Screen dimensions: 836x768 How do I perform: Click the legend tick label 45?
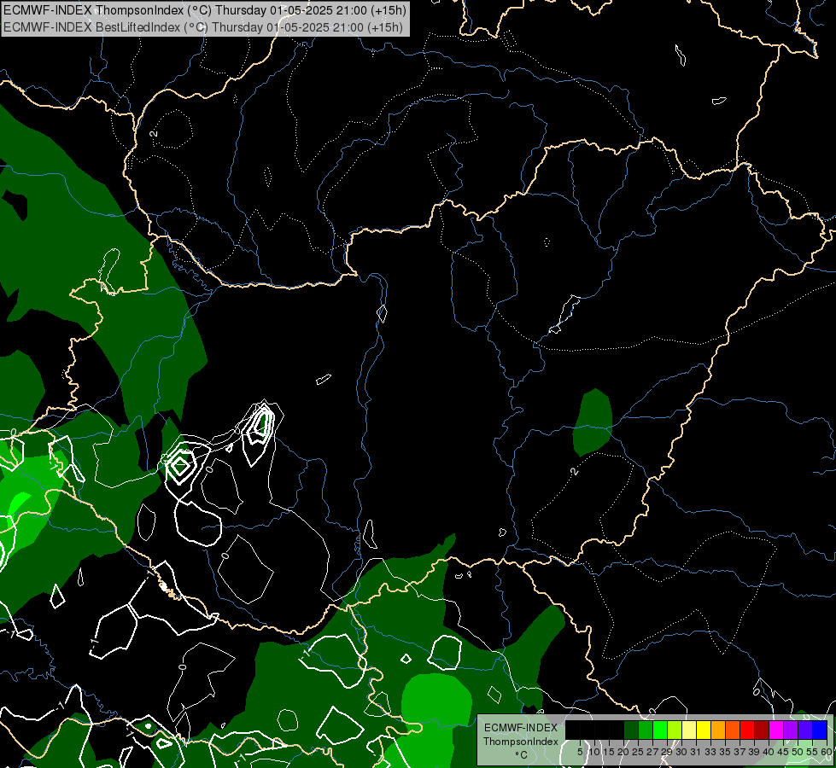pyautogui.click(x=783, y=752)
